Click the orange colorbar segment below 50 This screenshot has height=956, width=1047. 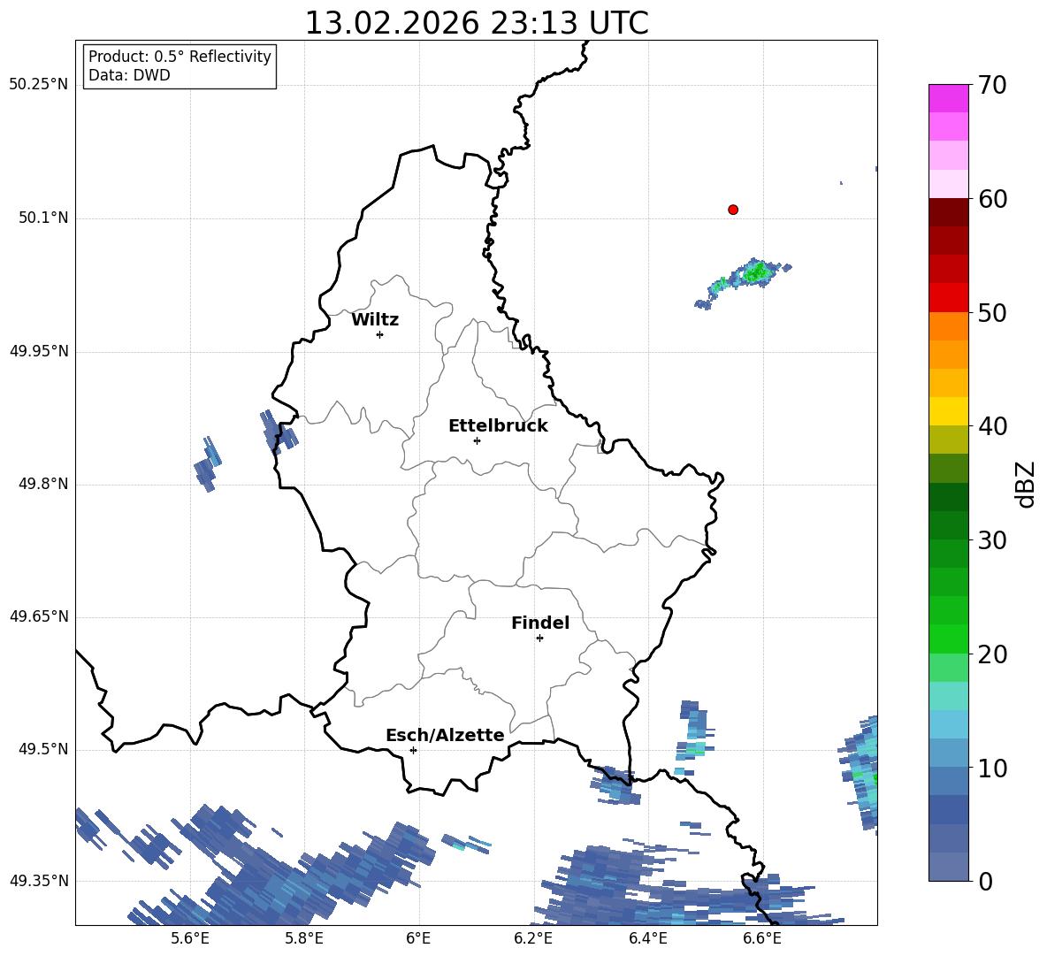949,326
